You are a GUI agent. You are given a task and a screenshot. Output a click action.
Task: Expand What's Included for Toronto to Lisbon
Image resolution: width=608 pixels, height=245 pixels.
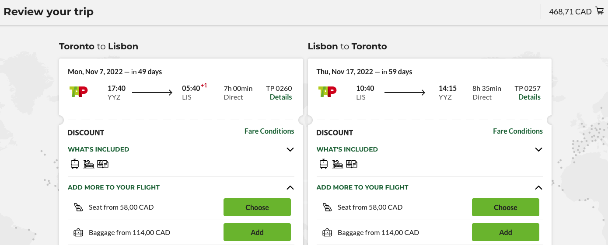click(x=290, y=149)
